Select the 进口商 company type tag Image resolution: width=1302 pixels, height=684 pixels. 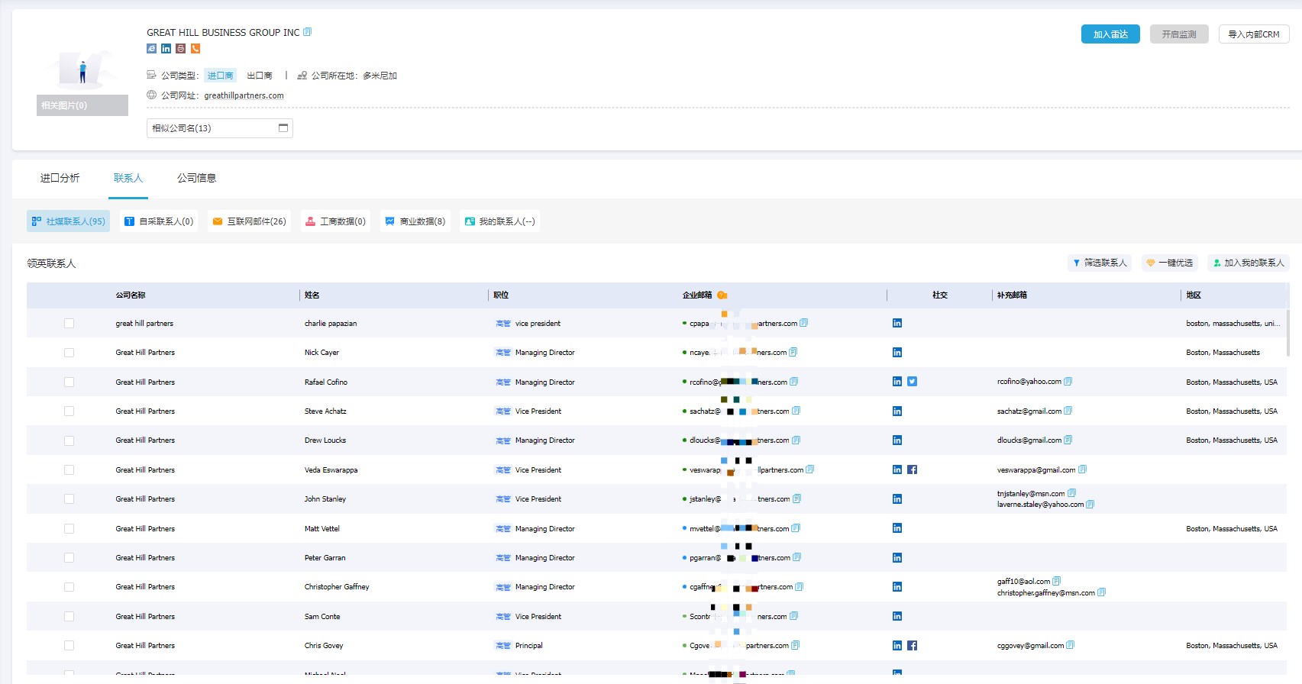tap(221, 76)
